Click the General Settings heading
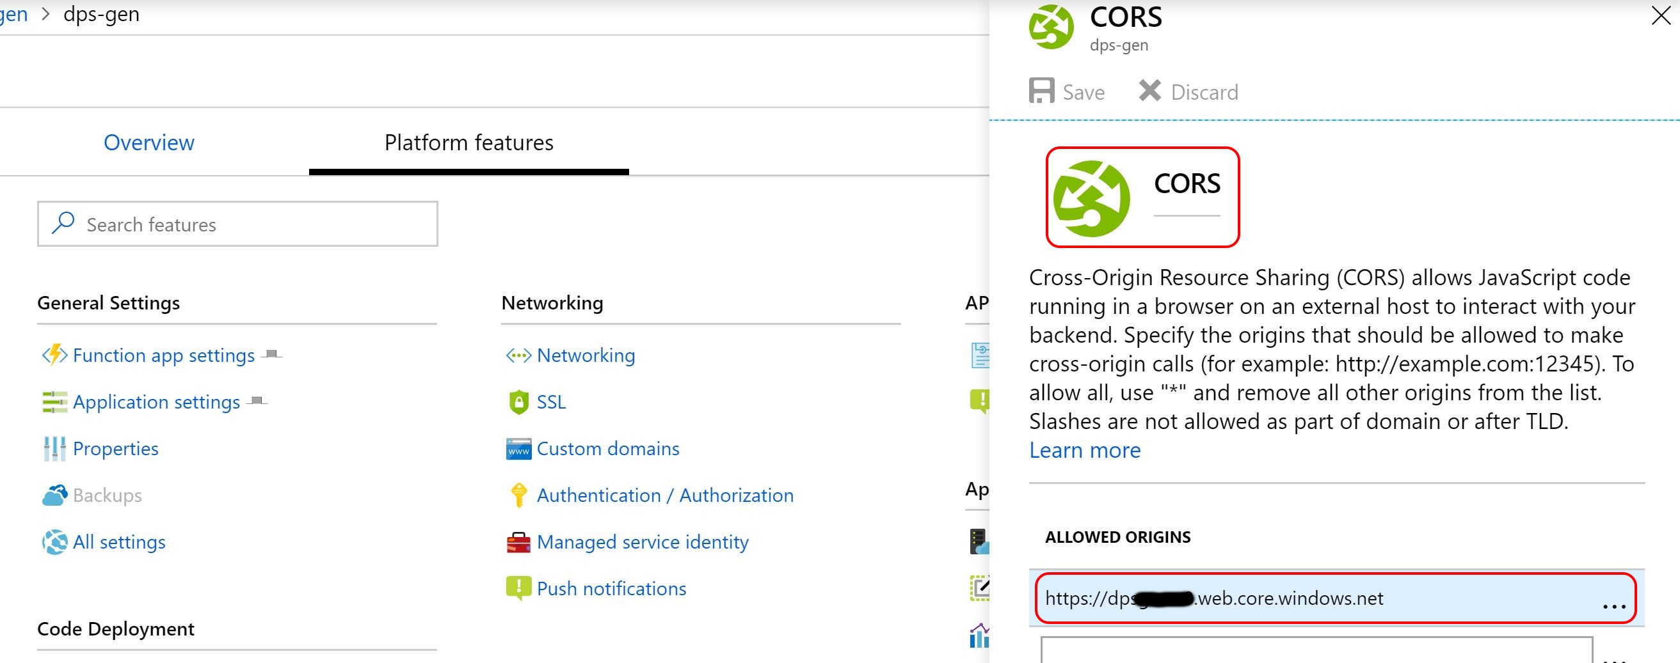This screenshot has width=1680, height=663. [108, 303]
